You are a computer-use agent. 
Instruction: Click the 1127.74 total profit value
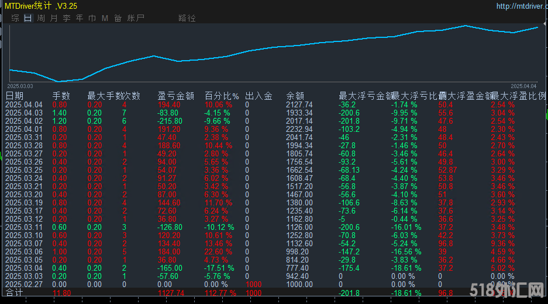click(171, 293)
